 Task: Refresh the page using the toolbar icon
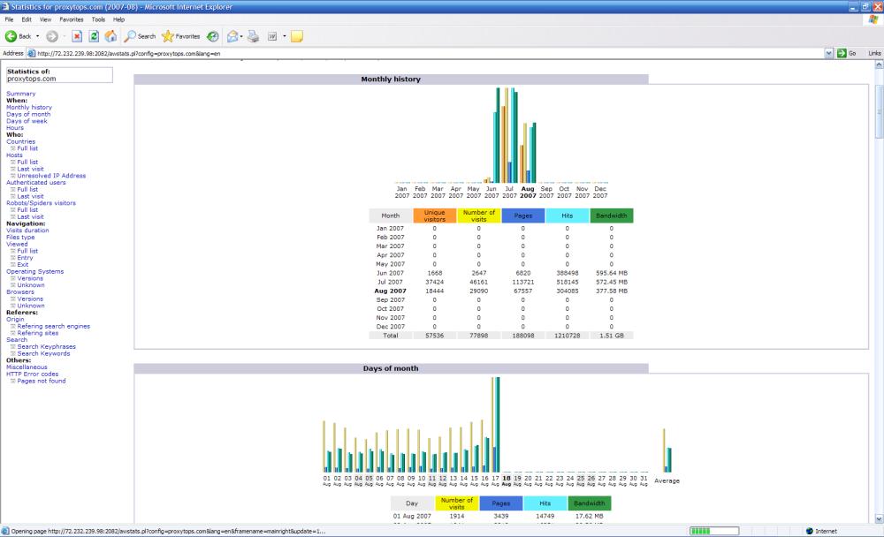pyautogui.click(x=94, y=36)
